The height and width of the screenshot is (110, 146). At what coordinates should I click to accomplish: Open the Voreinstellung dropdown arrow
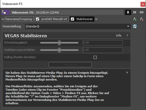pos(128,26)
